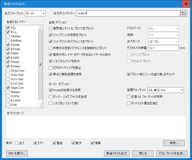
Task: Click the ドリル ファイルを生成... button
Action: pyautogui.click(x=172, y=153)
